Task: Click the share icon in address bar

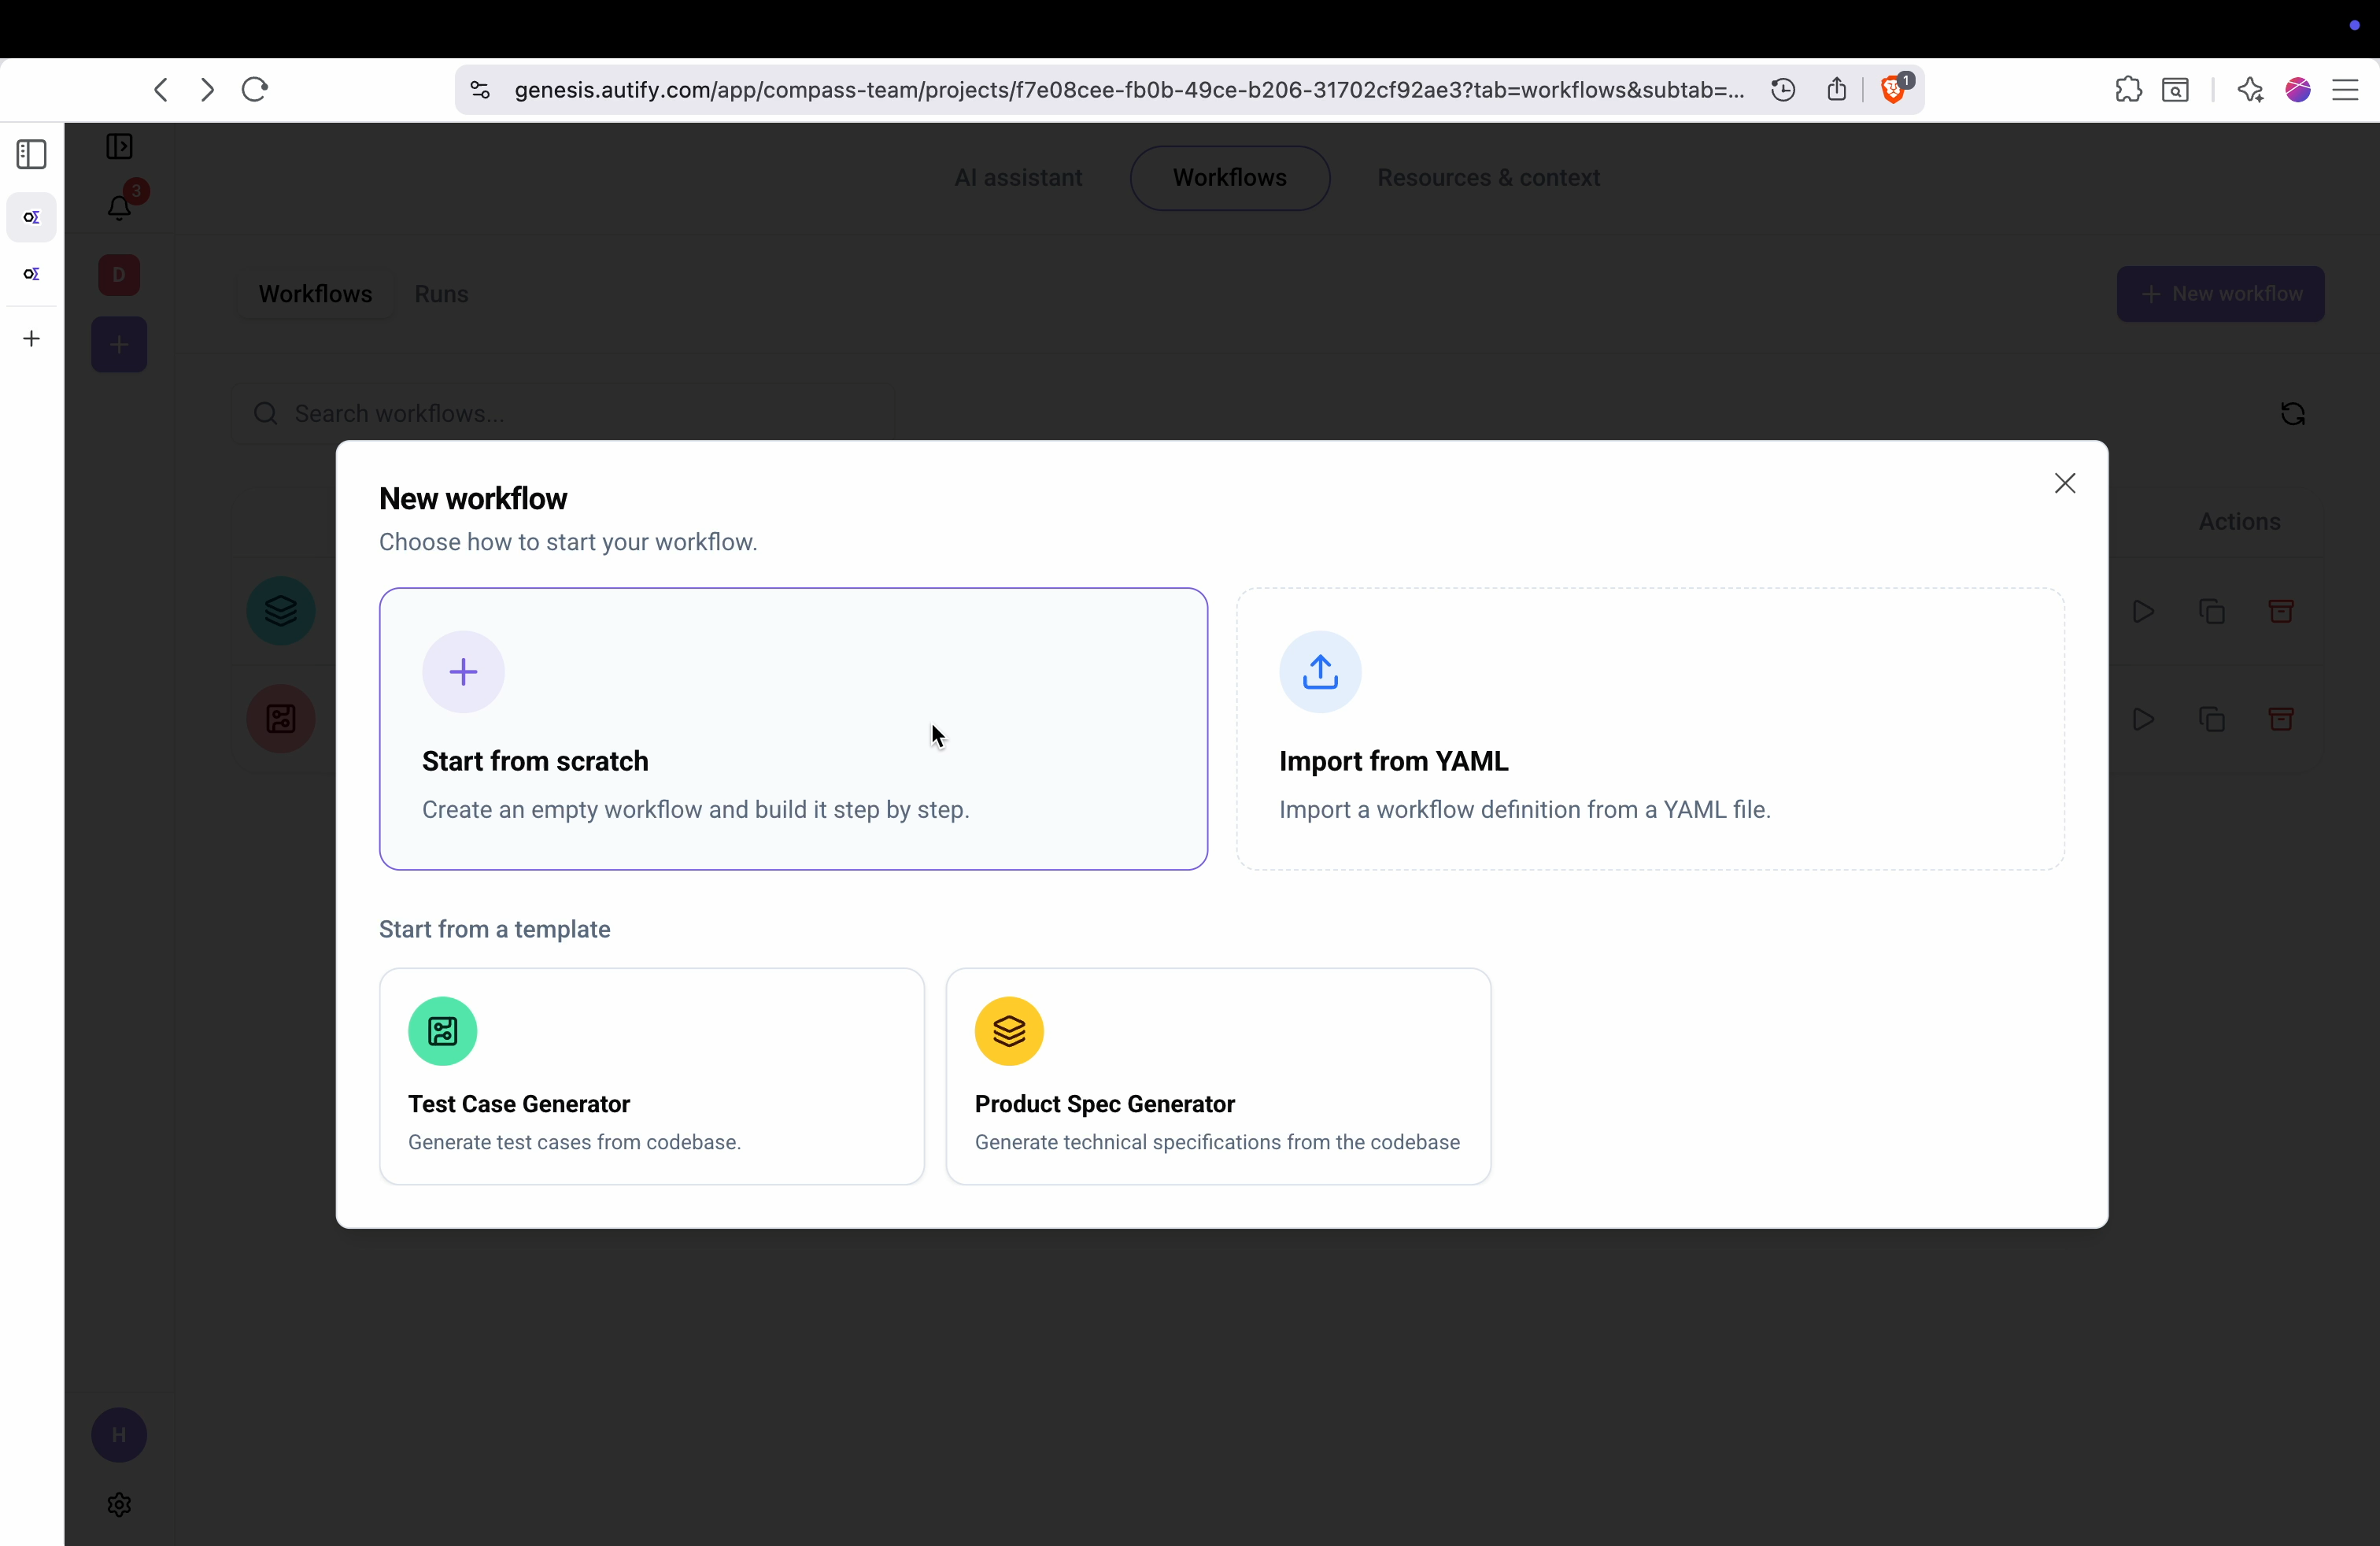Action: click(x=1836, y=90)
